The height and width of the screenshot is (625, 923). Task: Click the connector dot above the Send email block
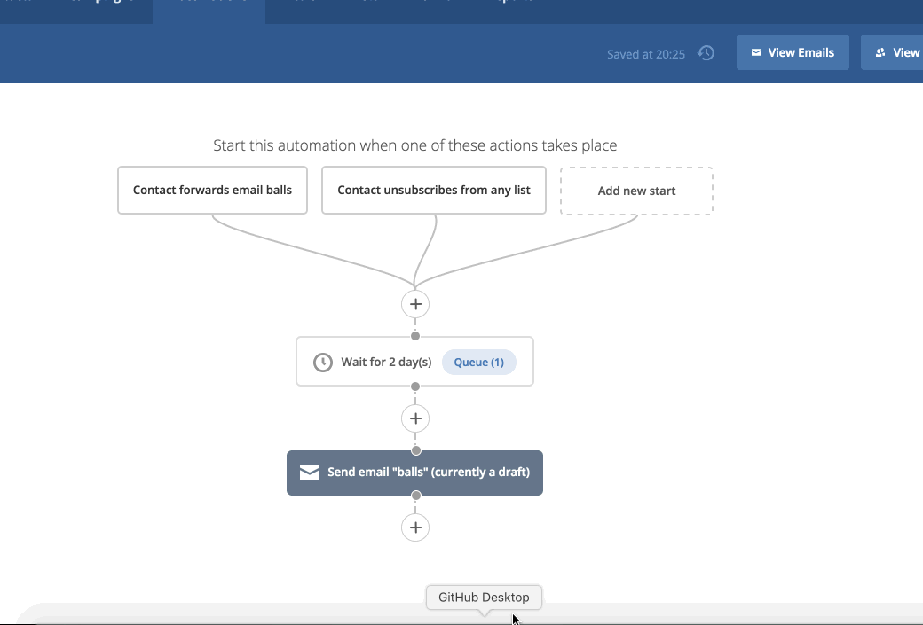point(415,450)
